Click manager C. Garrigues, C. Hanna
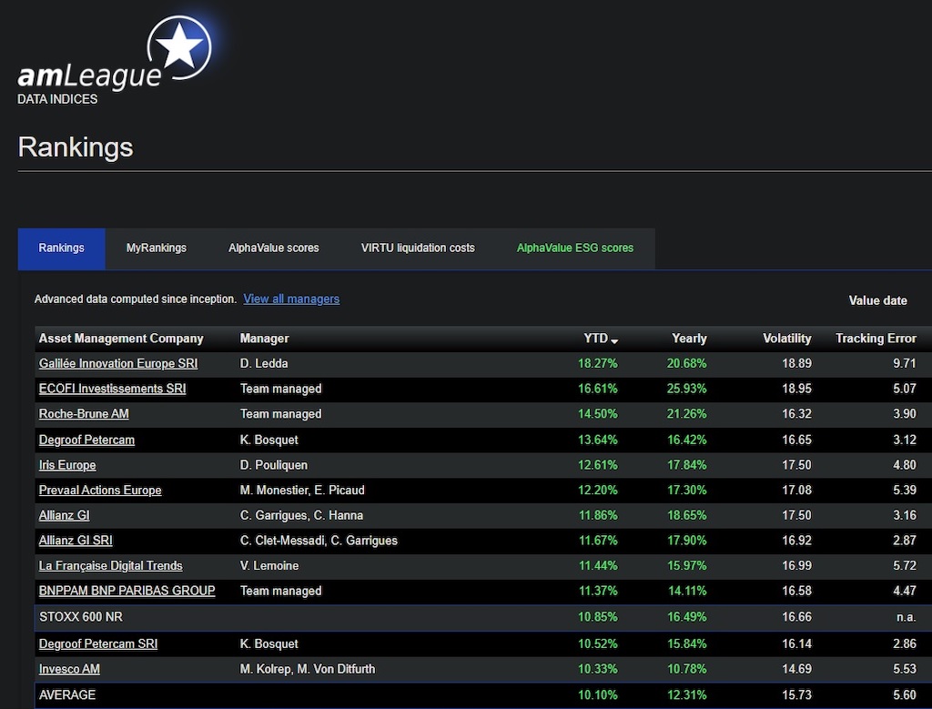 click(301, 515)
